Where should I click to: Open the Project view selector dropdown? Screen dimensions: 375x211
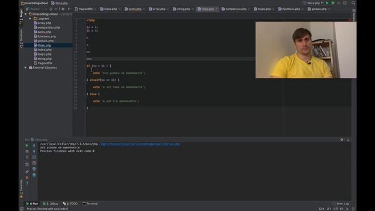pyautogui.click(x=36, y=9)
